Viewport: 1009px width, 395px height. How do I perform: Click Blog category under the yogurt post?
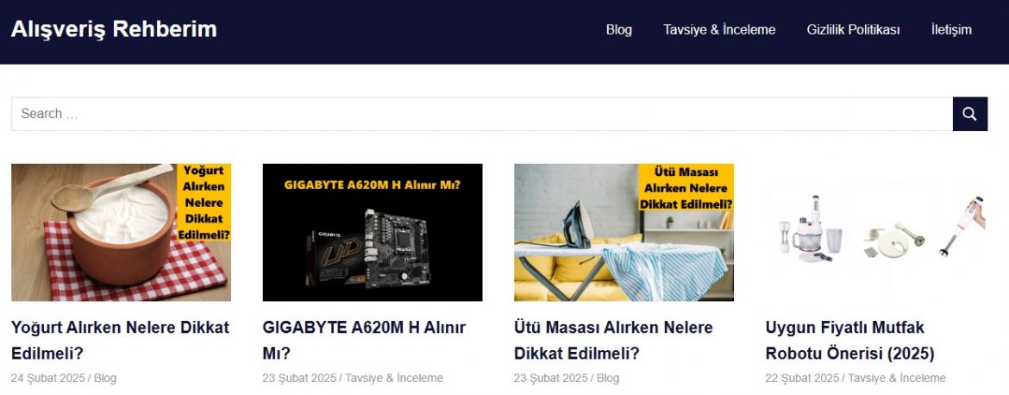click(105, 379)
